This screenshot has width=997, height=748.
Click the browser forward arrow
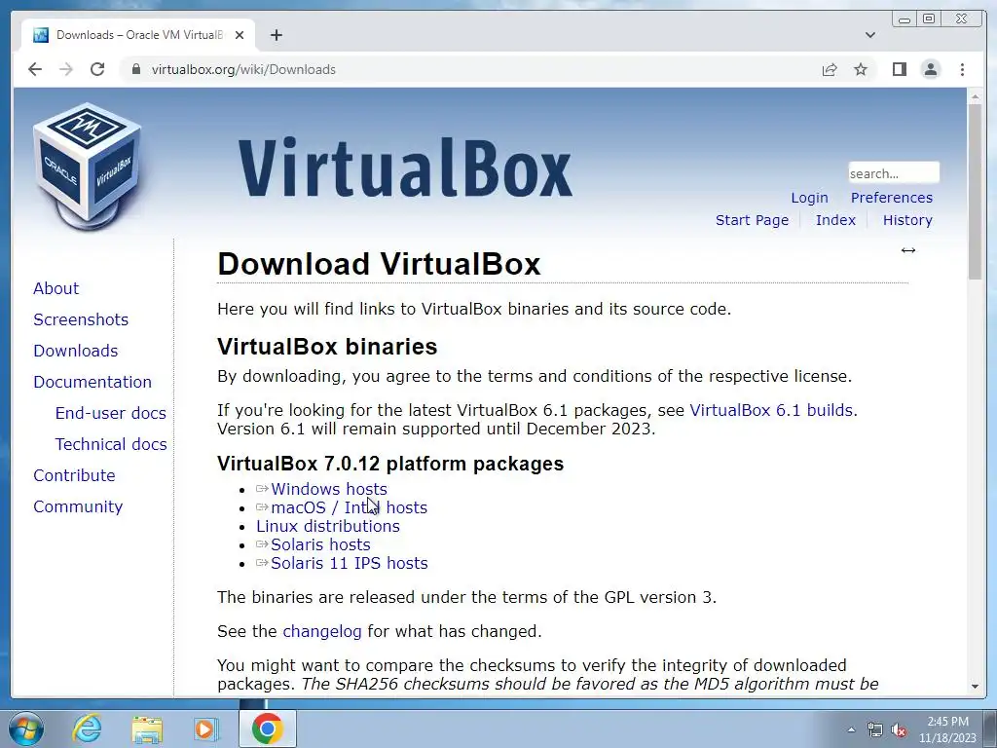[66, 69]
